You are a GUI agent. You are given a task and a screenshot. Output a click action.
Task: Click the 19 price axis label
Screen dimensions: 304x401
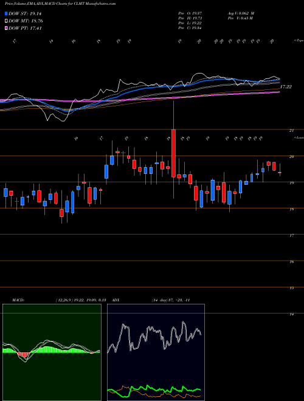(291, 183)
